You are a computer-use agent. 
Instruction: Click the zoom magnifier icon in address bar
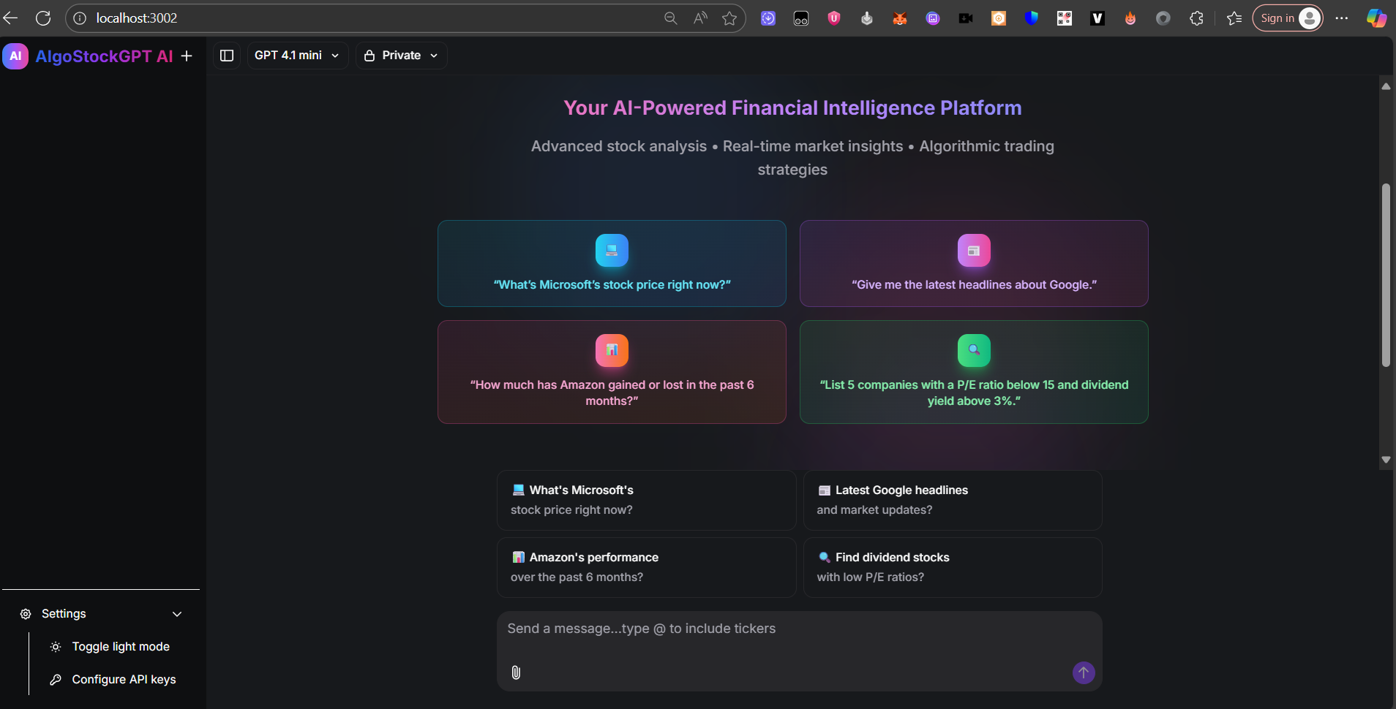[671, 18]
